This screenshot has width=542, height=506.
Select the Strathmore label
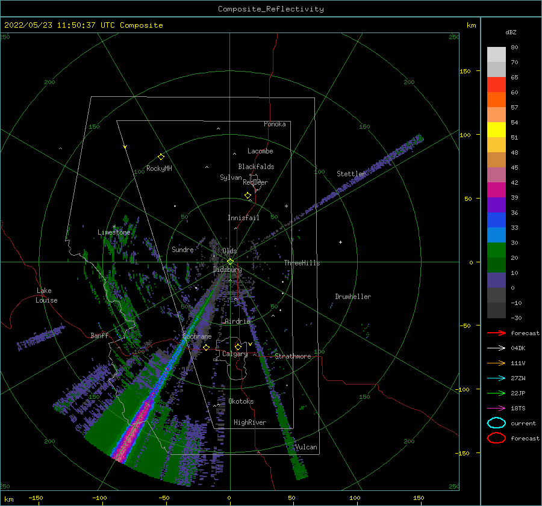pos(293,356)
